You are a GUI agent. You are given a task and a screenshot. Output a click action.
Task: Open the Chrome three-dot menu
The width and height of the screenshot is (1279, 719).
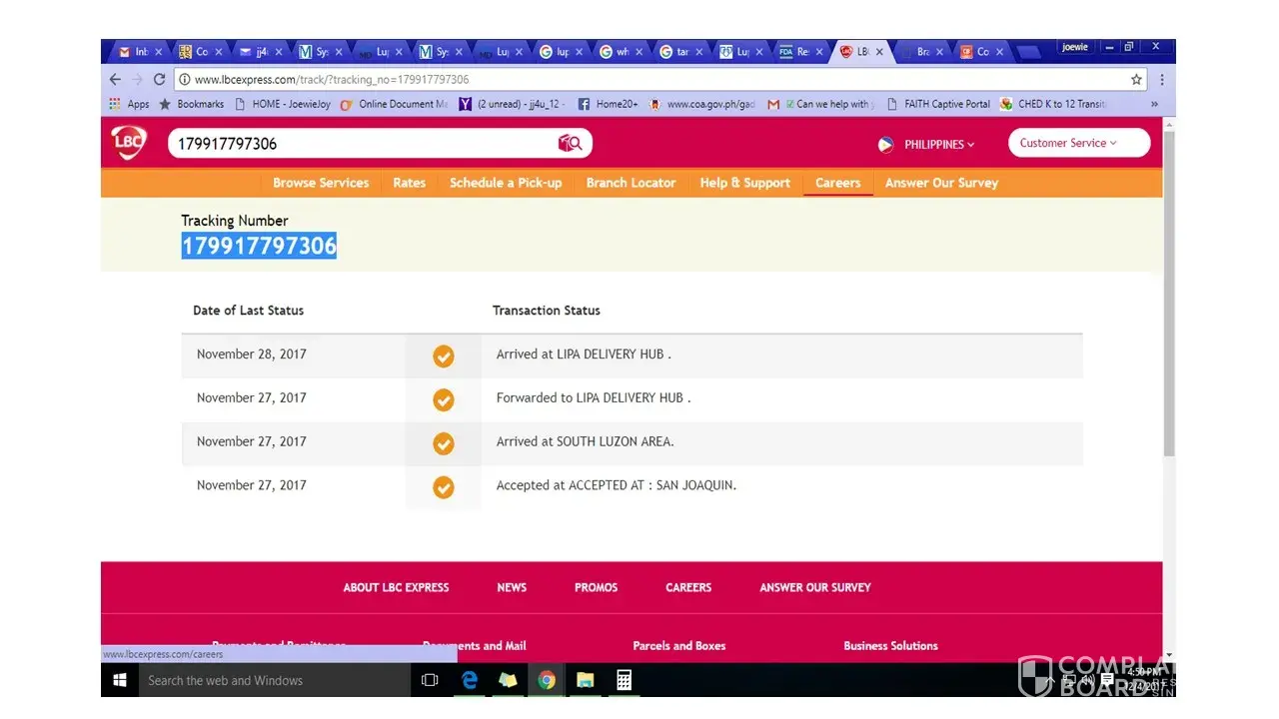(x=1161, y=80)
